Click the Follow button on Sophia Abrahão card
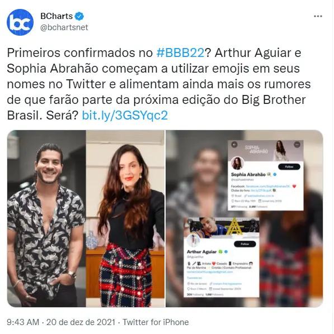 point(289,167)
